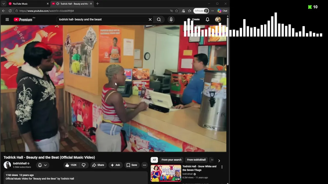Expand the subscription notification bell dropdown
Image resolution: width=328 pixels, height=184 pixels.
[x=43, y=165]
